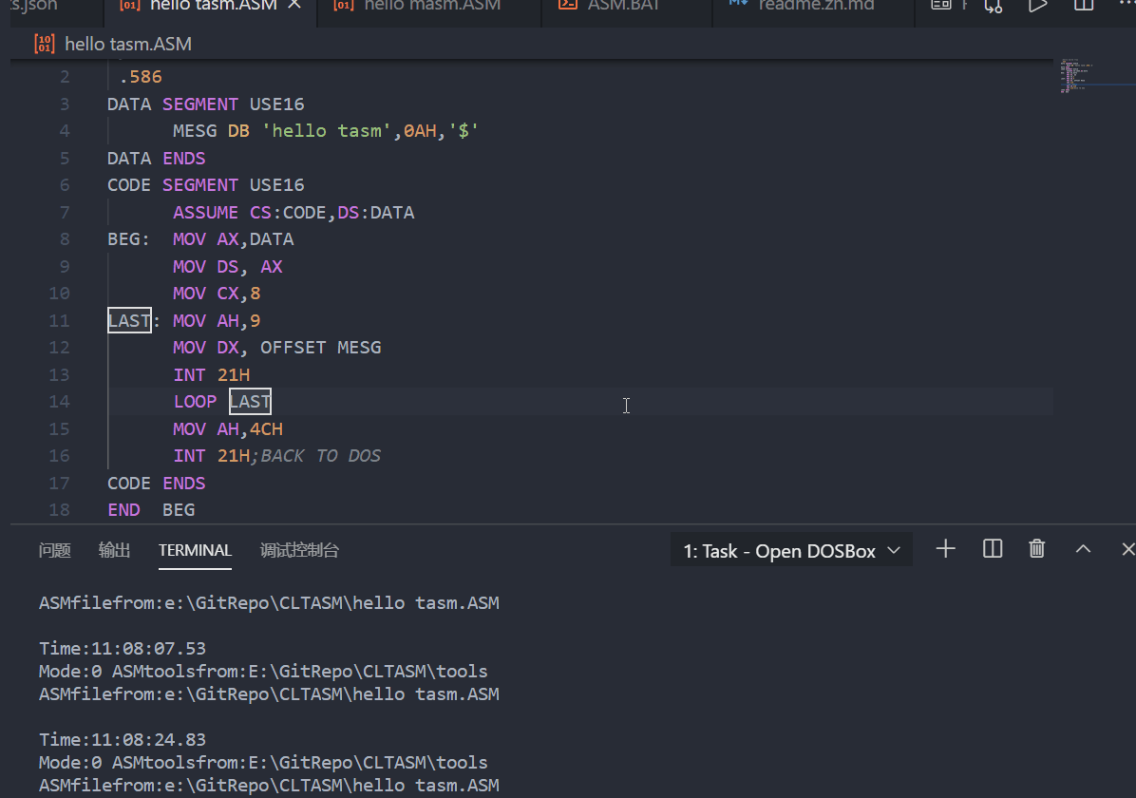1136x798 pixels.
Task: Click INT 21H on line 13
Action: 212,375
